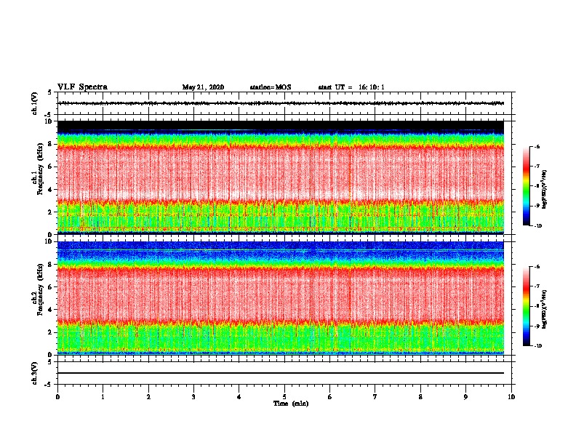Click the flat ch.3 waveform line
This screenshot has height=445, width=576.
tap(281, 373)
